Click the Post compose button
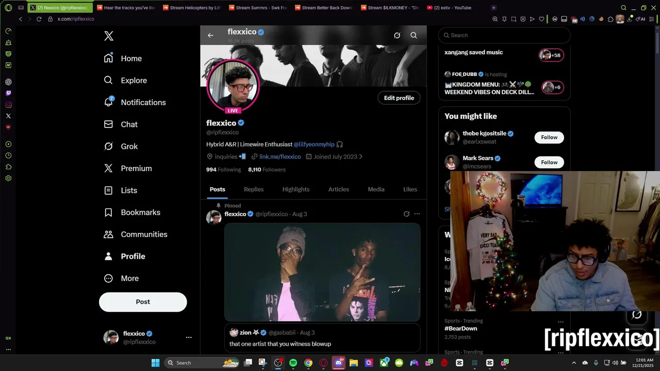 tap(143, 302)
